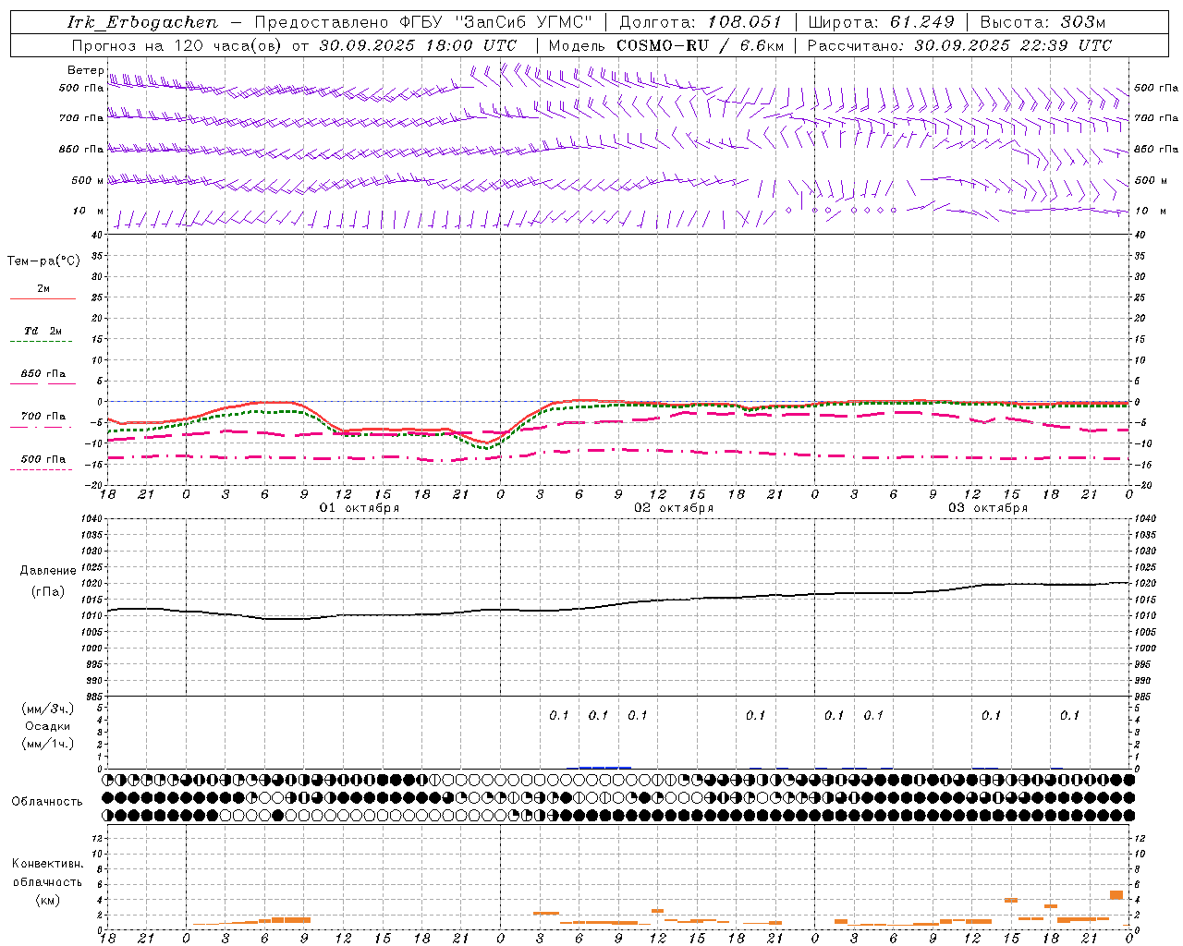
Task: Click the red 2м temperature legend line
Action: (x=43, y=298)
